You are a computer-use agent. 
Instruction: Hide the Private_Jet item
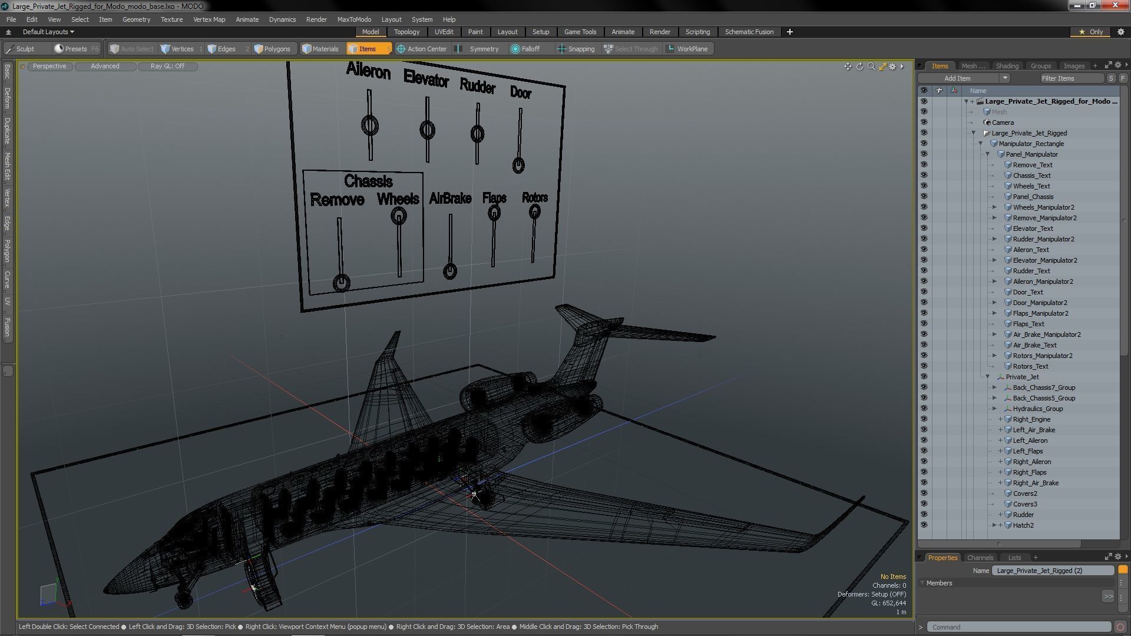coord(924,377)
